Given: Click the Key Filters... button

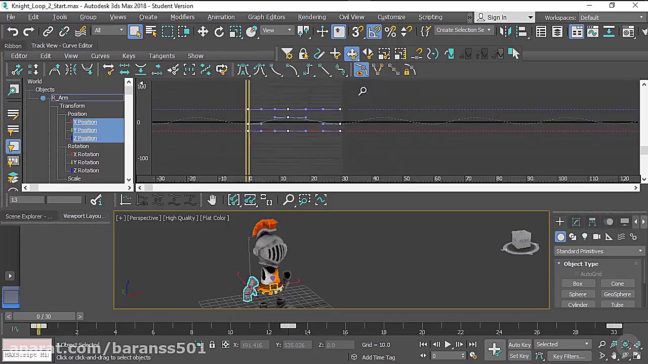Looking at the screenshot, I should click(x=569, y=356).
